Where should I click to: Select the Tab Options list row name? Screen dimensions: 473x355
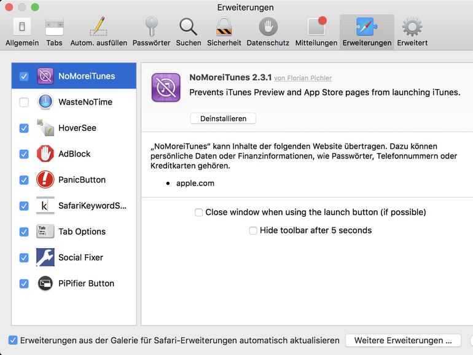point(82,232)
